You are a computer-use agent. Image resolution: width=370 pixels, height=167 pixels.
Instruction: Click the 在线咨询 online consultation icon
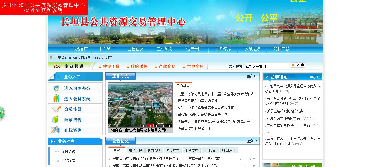click(x=56, y=129)
